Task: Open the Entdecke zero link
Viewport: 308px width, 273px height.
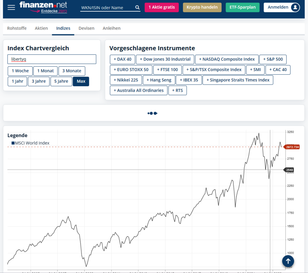Action: [54, 11]
